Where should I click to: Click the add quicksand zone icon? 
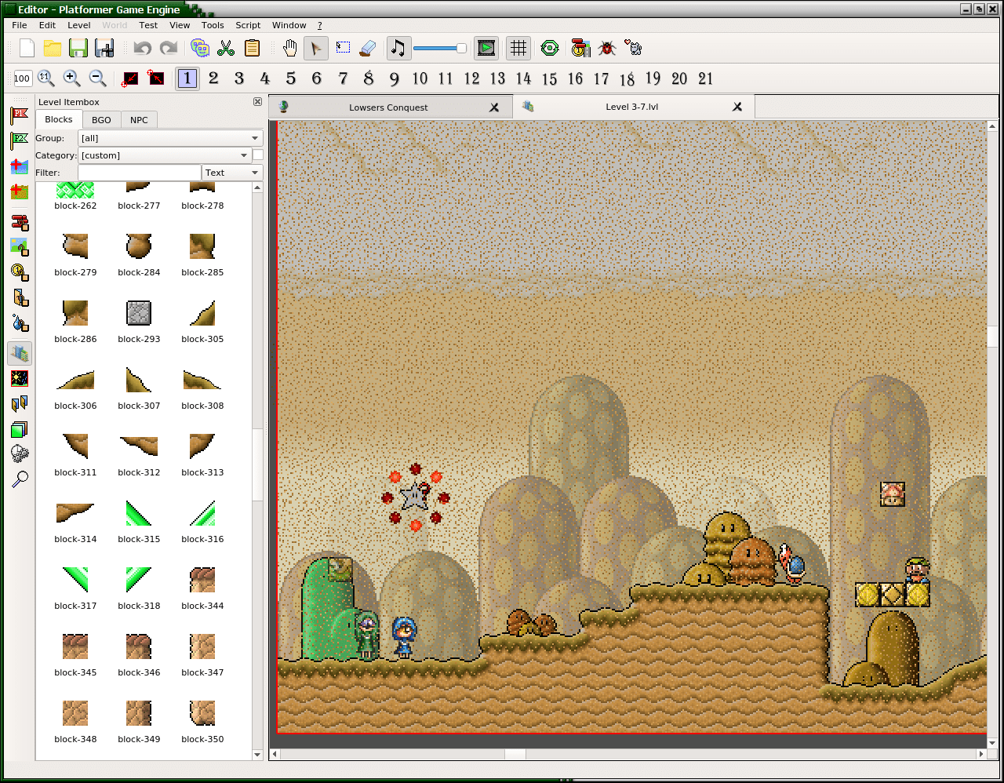(x=20, y=191)
